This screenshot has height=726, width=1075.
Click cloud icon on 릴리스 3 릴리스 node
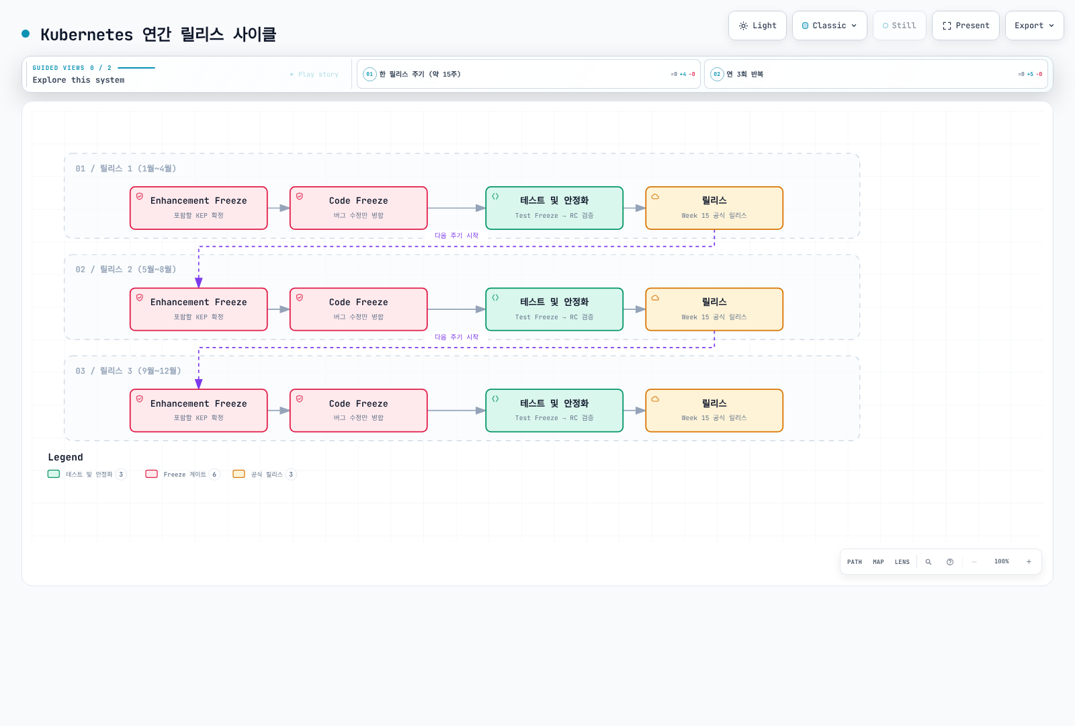(x=655, y=399)
